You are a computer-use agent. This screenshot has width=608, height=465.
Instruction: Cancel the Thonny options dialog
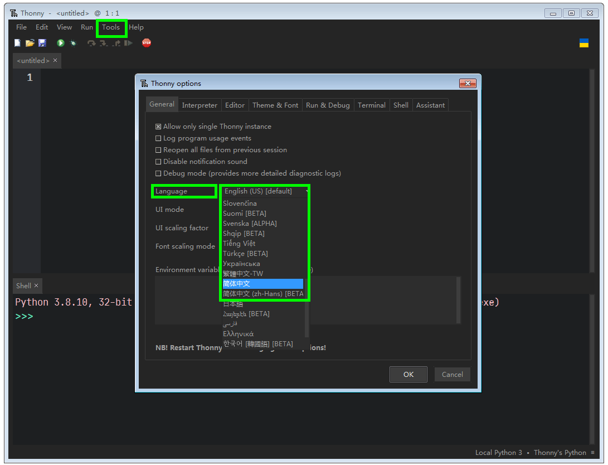pyautogui.click(x=452, y=374)
